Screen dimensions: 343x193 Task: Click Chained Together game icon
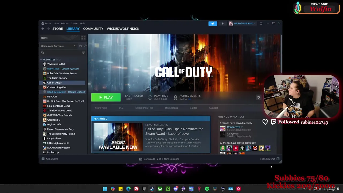click(45, 87)
